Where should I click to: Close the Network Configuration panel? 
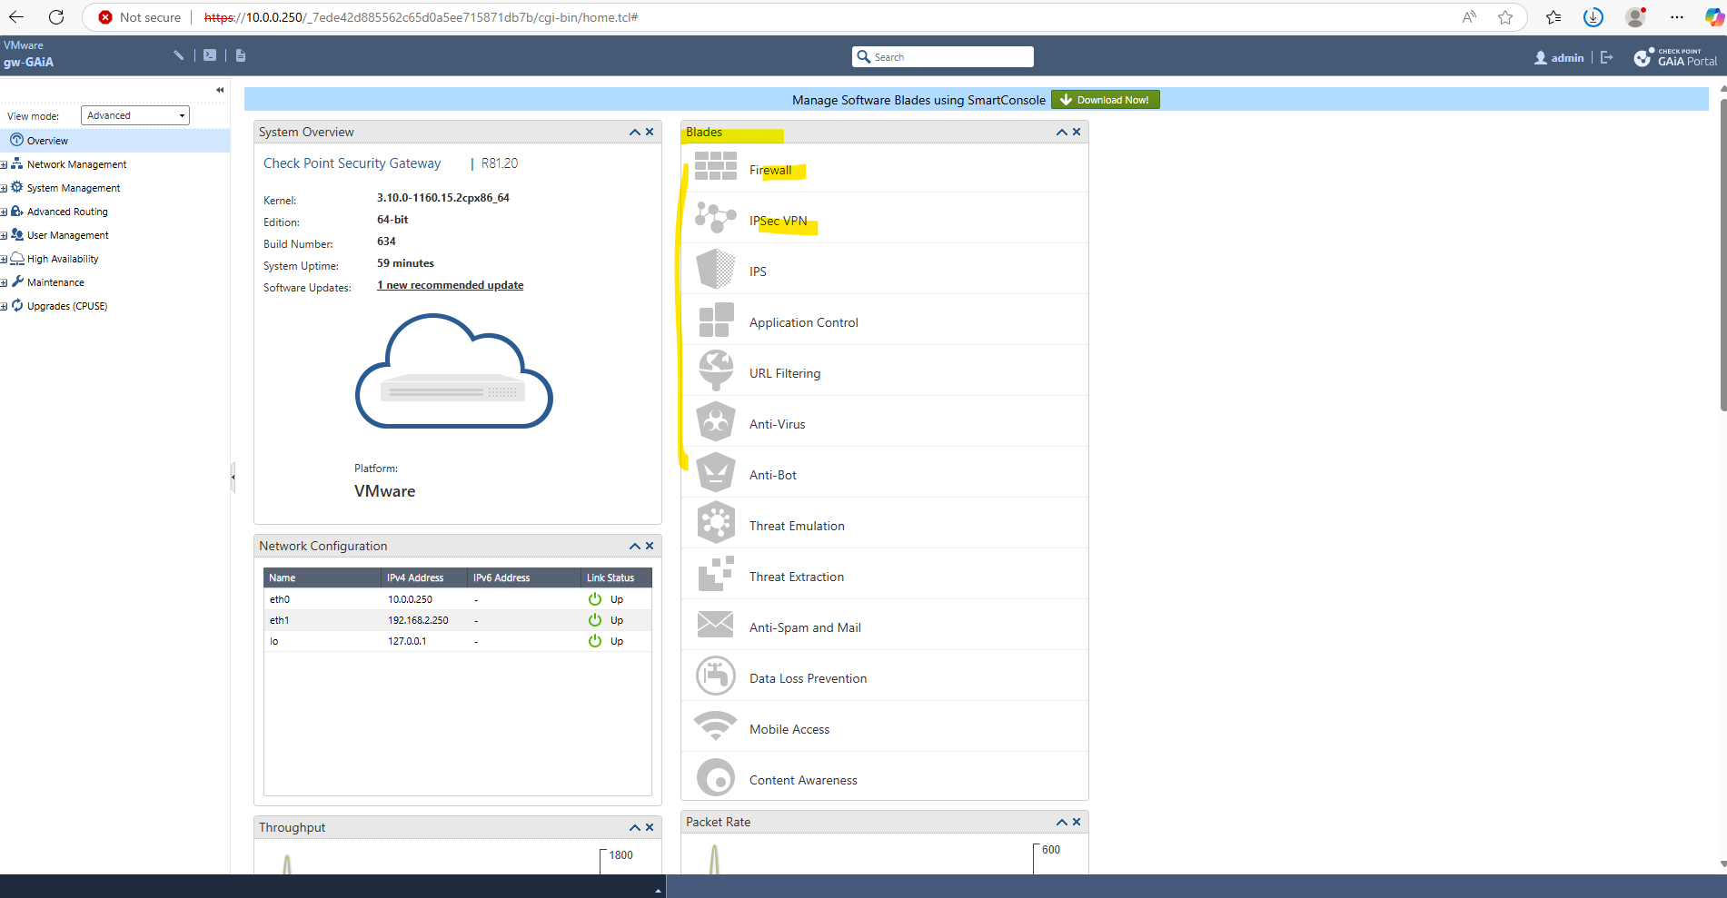coord(650,547)
